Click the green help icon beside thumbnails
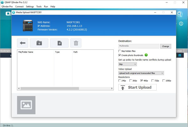This screenshot has width=188, height=127. (146, 55)
